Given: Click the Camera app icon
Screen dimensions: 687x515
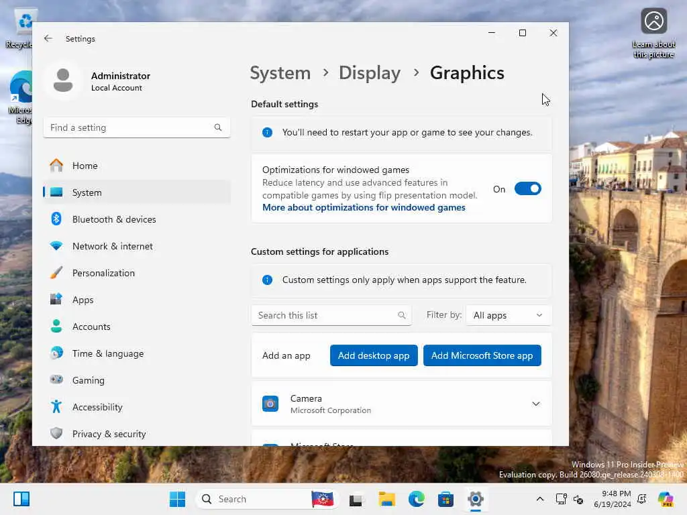Looking at the screenshot, I should (x=270, y=404).
